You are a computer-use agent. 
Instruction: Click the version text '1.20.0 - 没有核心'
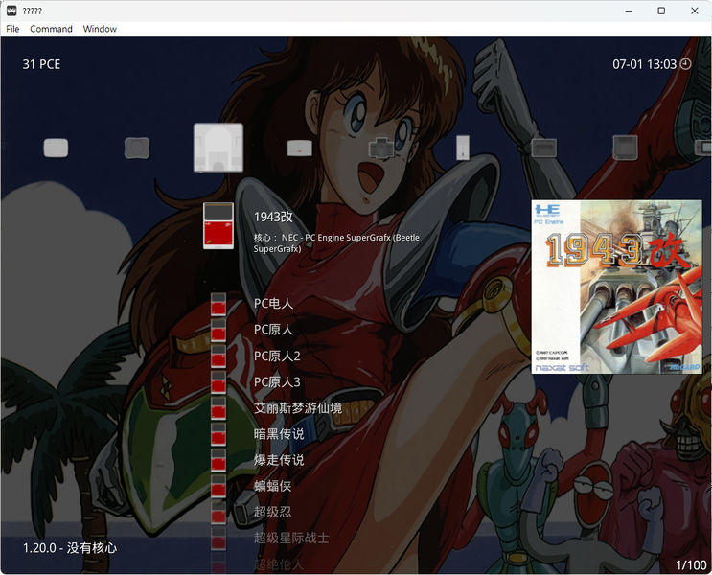[70, 548]
